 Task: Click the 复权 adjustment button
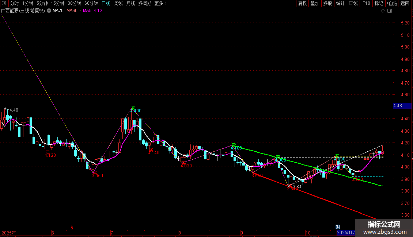coord(302,3)
